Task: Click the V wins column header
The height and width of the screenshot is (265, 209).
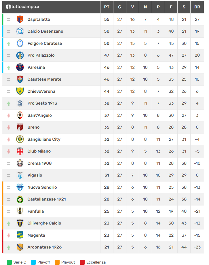Action: (132, 7)
